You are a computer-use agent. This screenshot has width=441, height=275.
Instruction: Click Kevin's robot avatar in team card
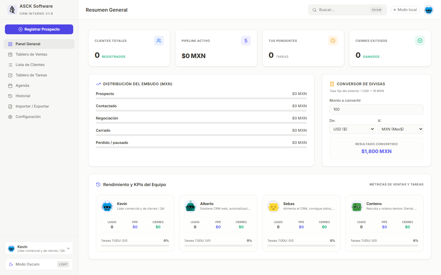(107, 206)
